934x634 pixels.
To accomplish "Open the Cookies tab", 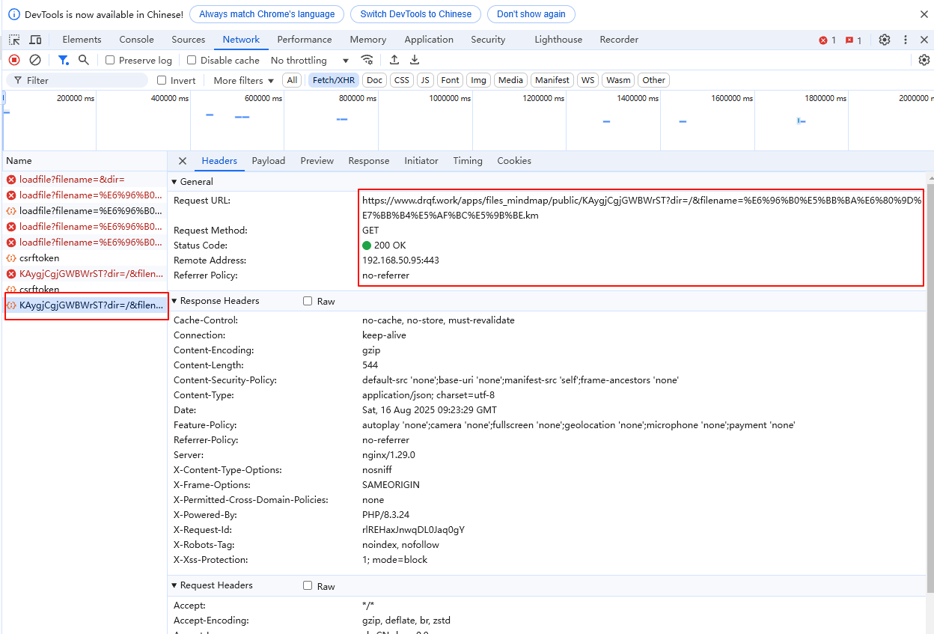I will 514,161.
